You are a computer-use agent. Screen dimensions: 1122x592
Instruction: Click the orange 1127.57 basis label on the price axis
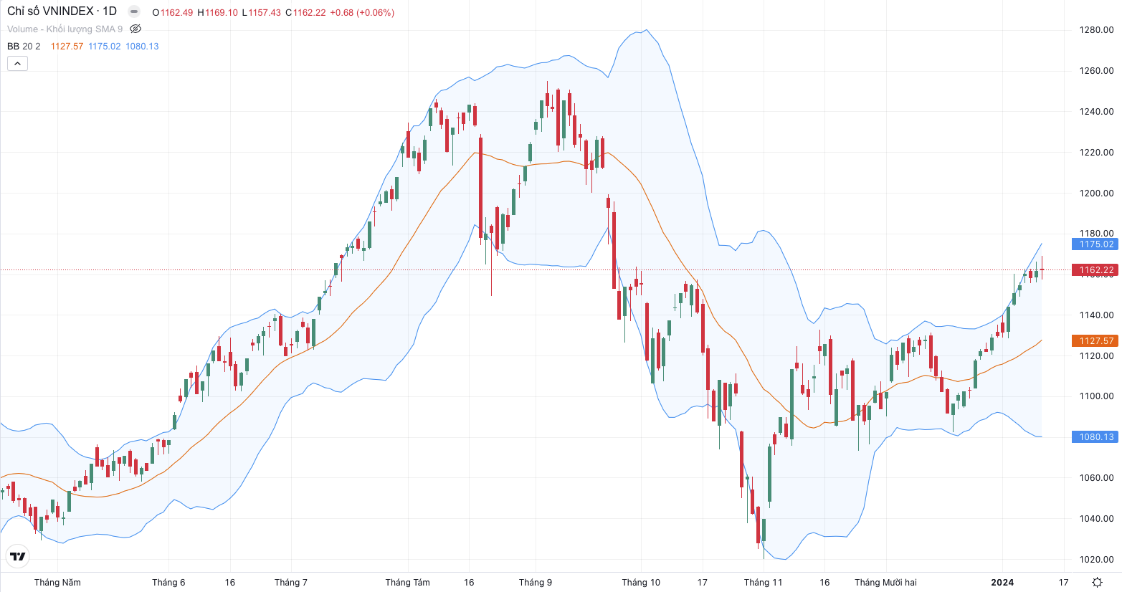point(1095,340)
